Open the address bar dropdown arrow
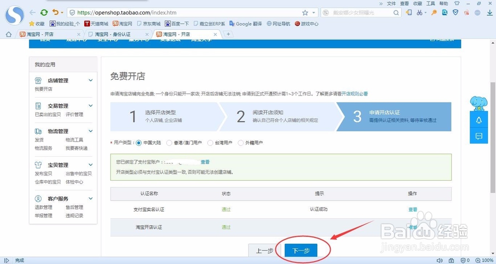 (x=314, y=13)
